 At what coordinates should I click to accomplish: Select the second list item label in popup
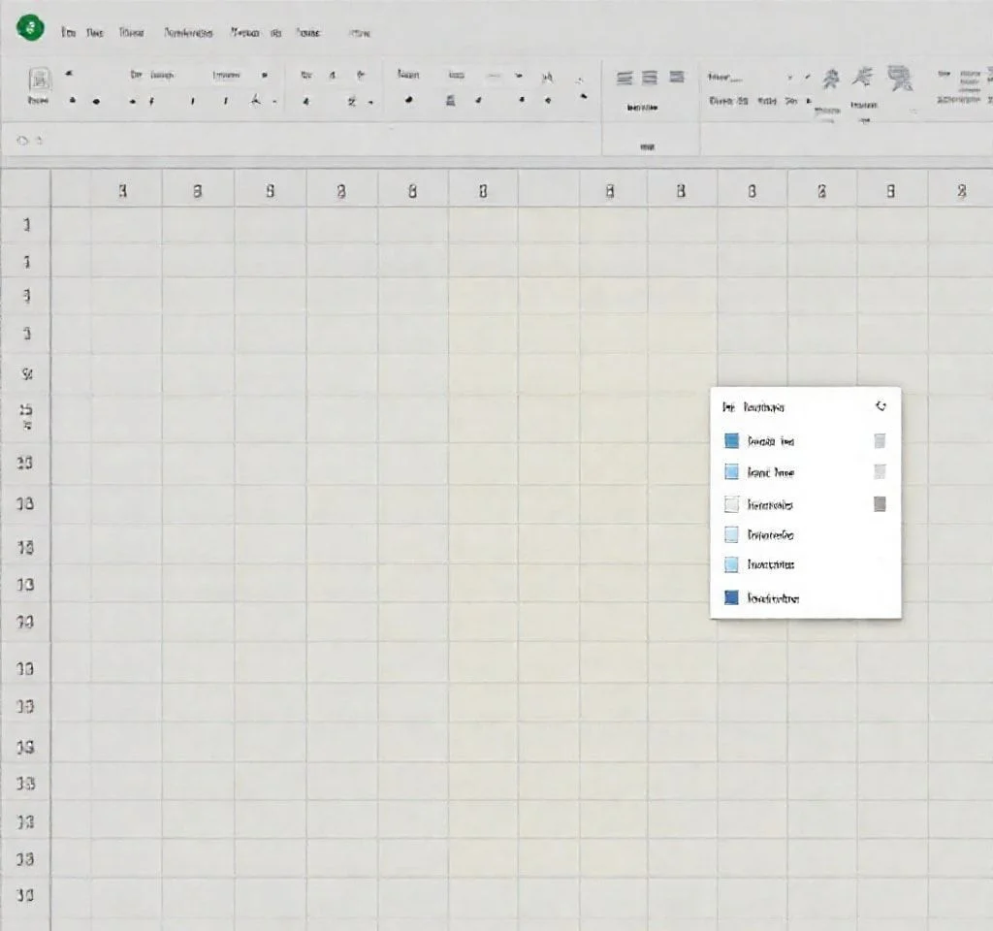(771, 472)
